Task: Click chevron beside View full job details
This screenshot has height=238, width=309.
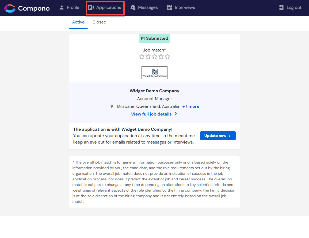Action: tap(176, 114)
